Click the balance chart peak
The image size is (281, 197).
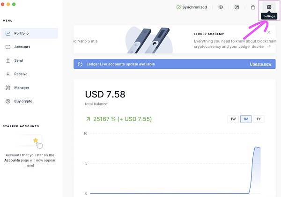[256, 147]
